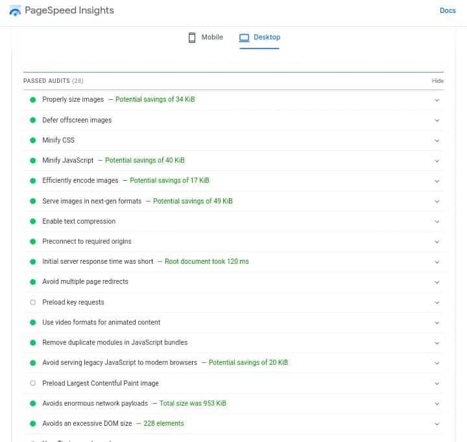This screenshot has height=442, width=467.
Task: Expand the Enable text compression chevron
Action: (x=437, y=222)
